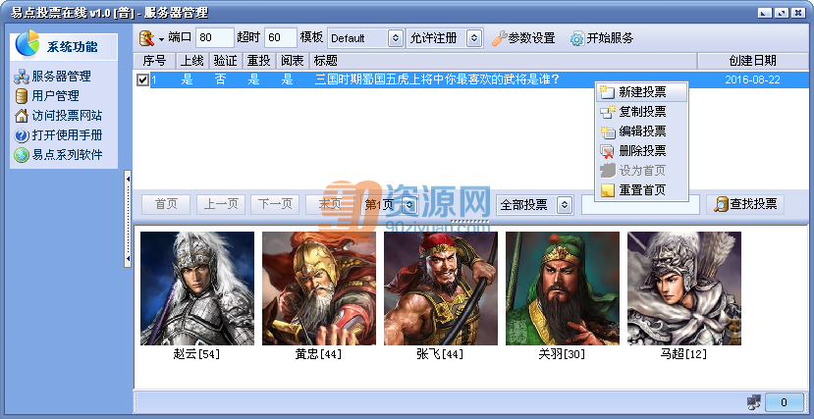Image resolution: width=814 pixels, height=419 pixels.
Task: Select the 马超 portrait thumbnail
Action: pyautogui.click(x=684, y=288)
